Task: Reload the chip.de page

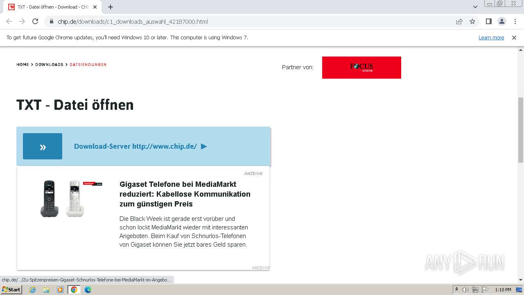Action: [35, 21]
